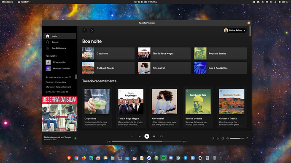Toggle repeat mode

coord(161,137)
